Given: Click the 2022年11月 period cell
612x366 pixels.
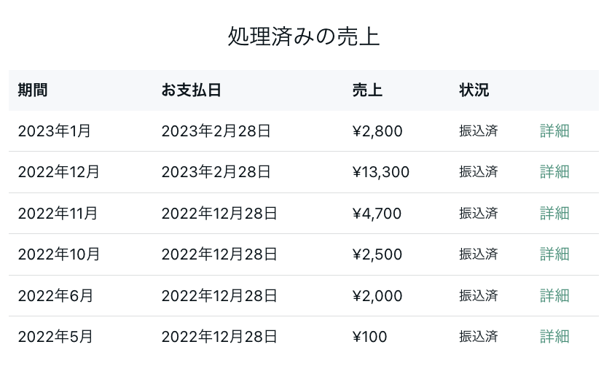Looking at the screenshot, I should click(58, 214).
